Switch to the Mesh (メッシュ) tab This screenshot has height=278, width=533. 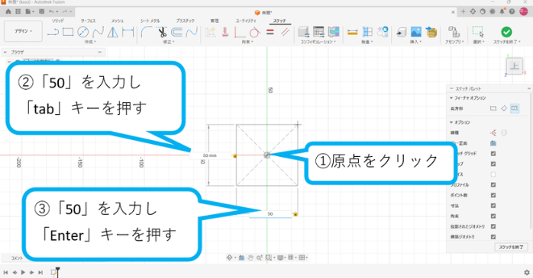coord(118,21)
